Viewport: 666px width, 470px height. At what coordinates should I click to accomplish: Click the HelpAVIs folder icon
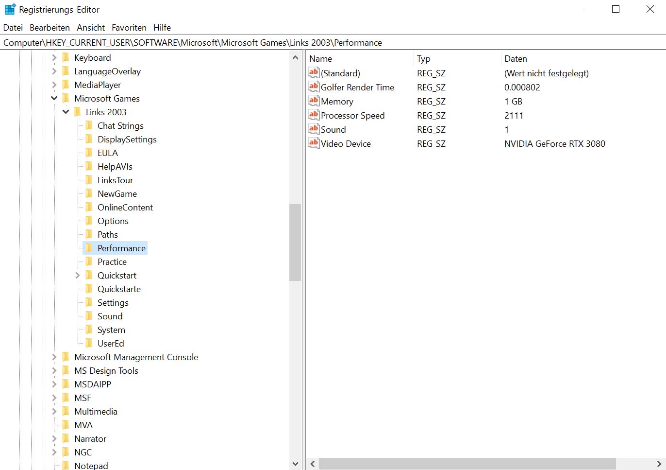click(89, 166)
